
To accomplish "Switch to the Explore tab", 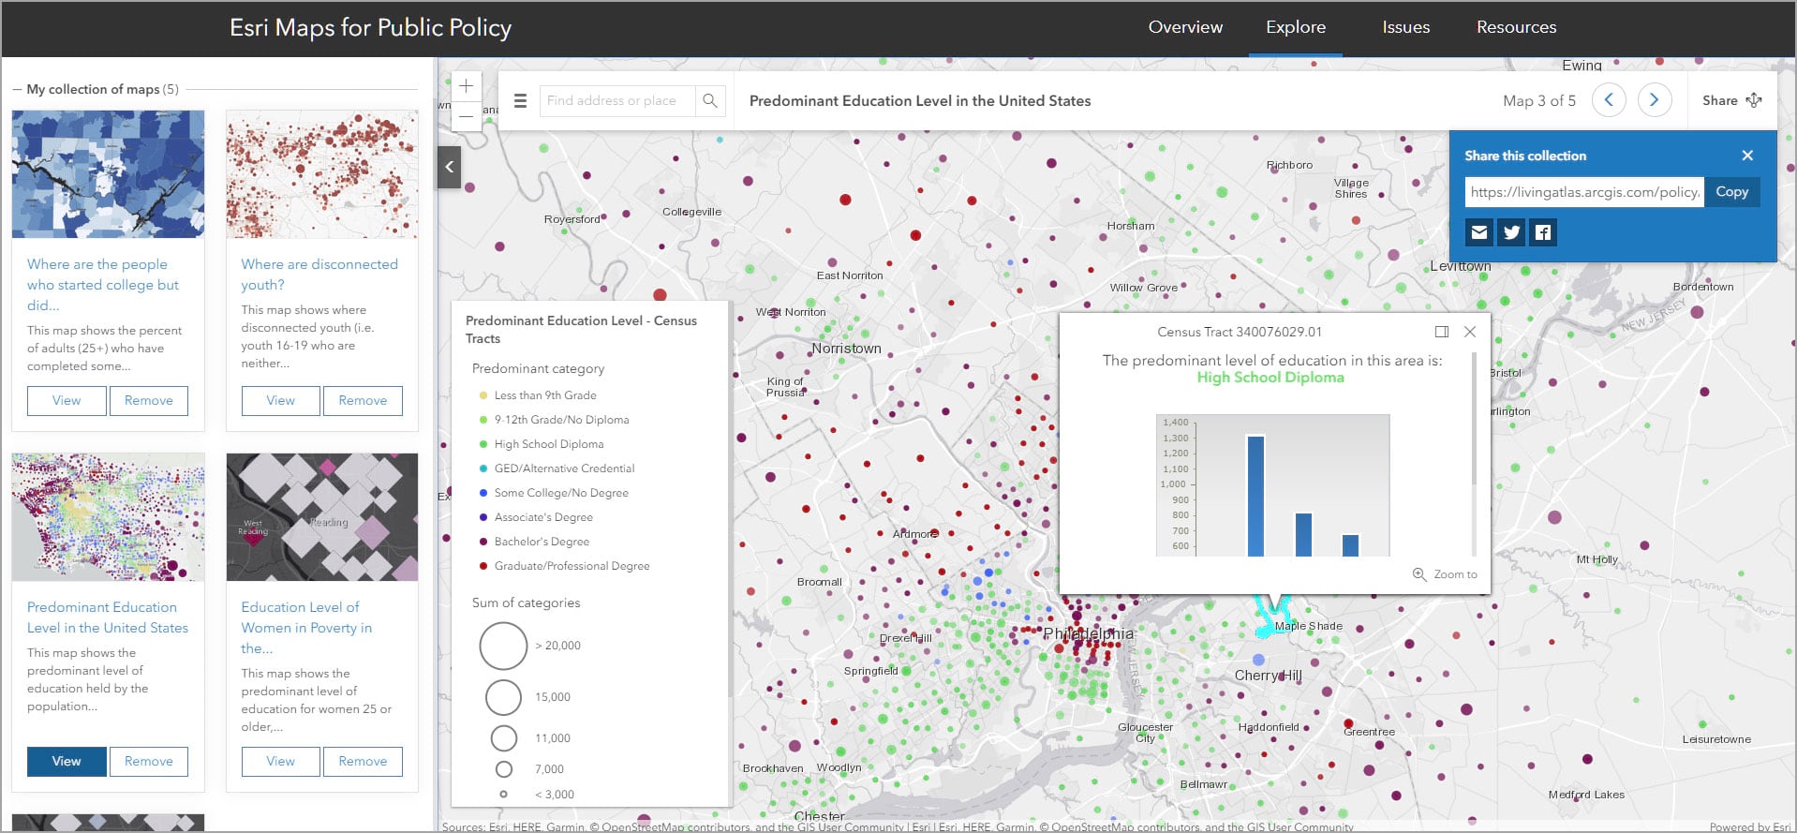I will [1296, 27].
